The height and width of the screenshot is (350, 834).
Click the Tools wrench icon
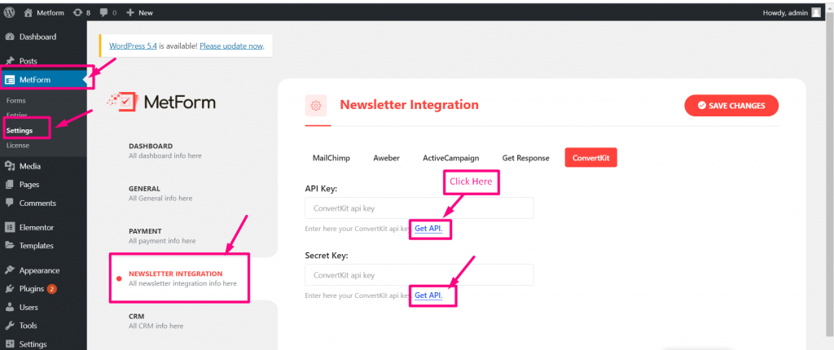coord(10,326)
